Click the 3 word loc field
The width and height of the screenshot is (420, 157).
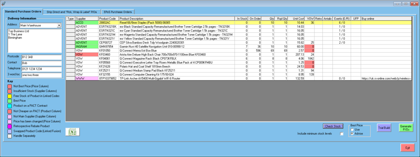coord(41,75)
